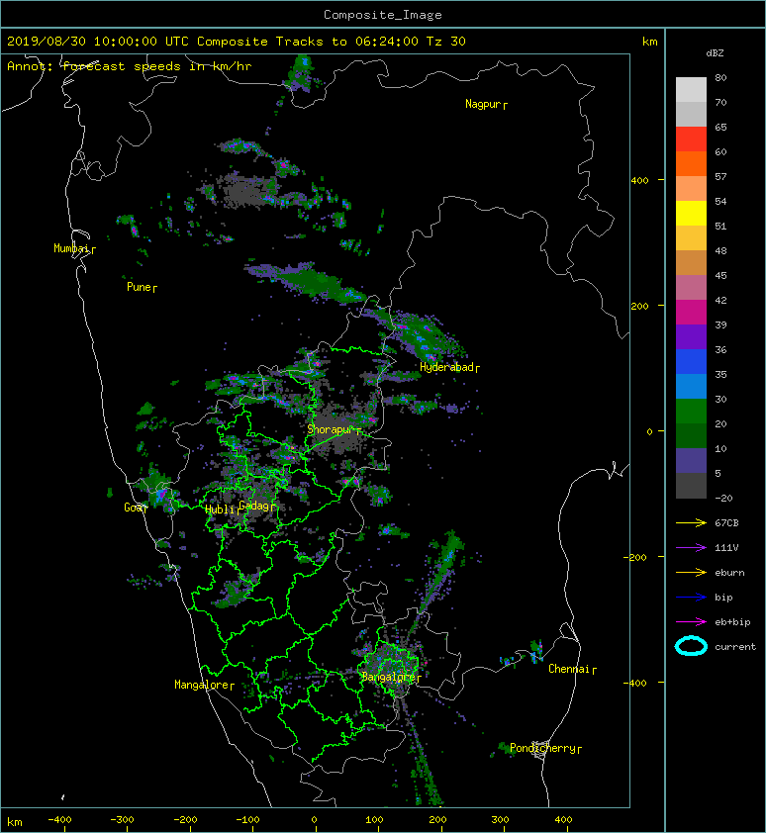Click the 80 value on the dBZ scale
This screenshot has width=766, height=833.
pos(720,77)
